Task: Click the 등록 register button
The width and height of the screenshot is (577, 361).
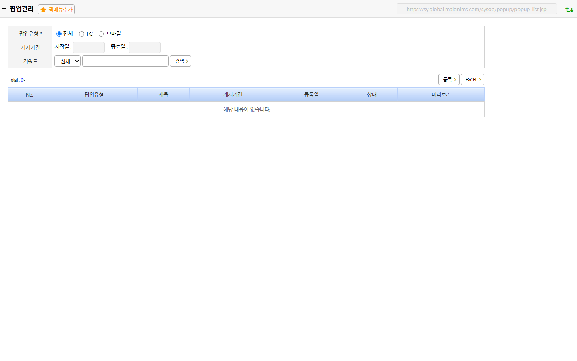Action: coord(449,79)
